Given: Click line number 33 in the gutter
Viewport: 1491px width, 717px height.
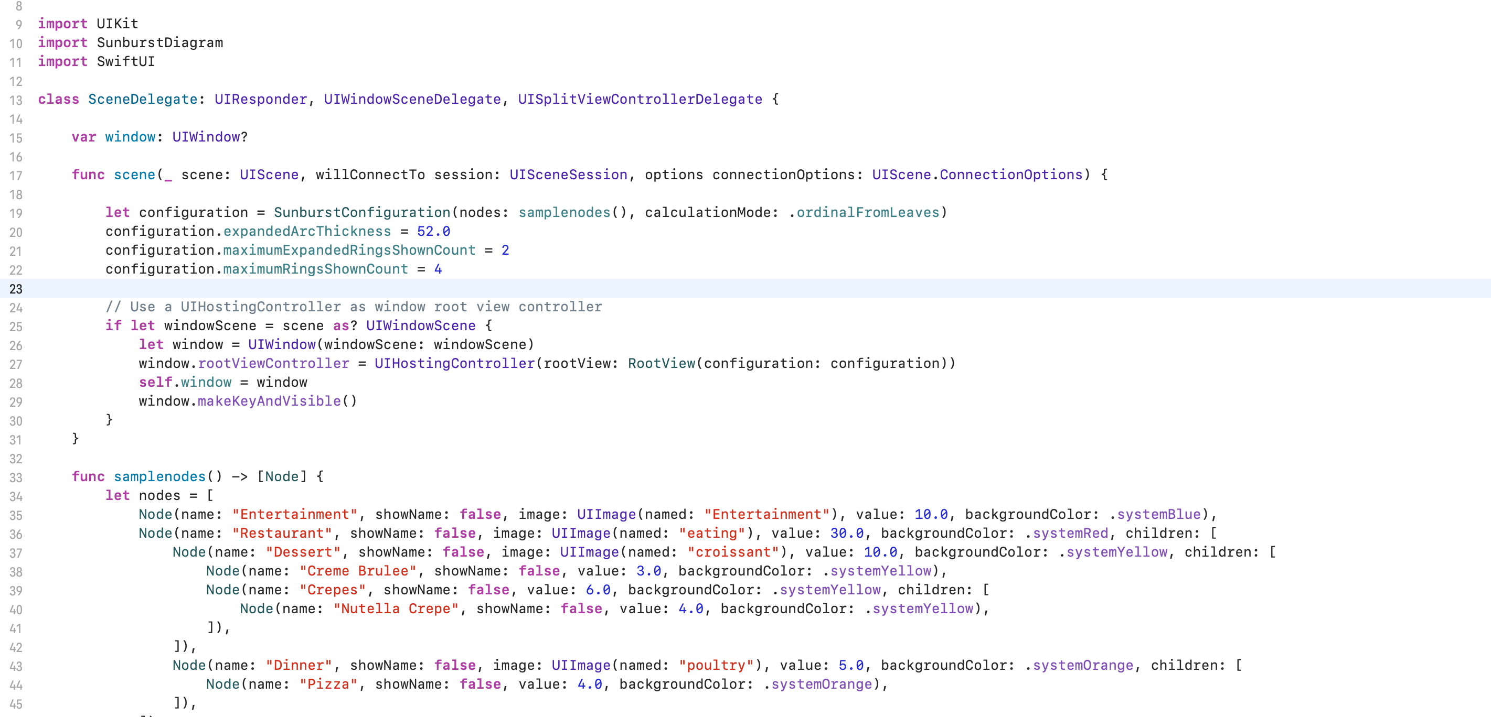Looking at the screenshot, I should 16,477.
